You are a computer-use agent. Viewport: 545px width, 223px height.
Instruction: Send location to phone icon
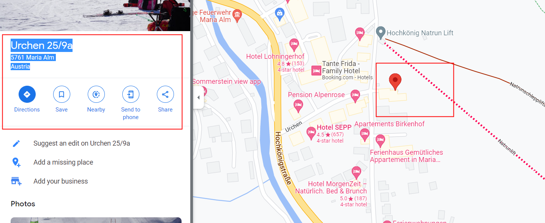pyautogui.click(x=131, y=94)
